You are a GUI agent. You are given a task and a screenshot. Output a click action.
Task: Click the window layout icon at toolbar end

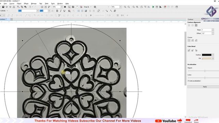(177, 7)
